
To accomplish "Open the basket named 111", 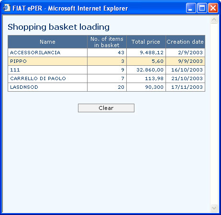I will (x=106, y=70).
